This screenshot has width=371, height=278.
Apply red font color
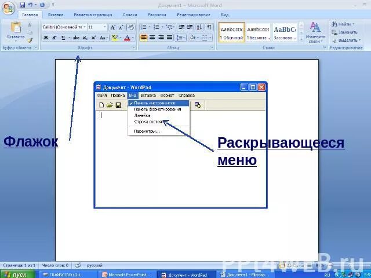(x=128, y=38)
